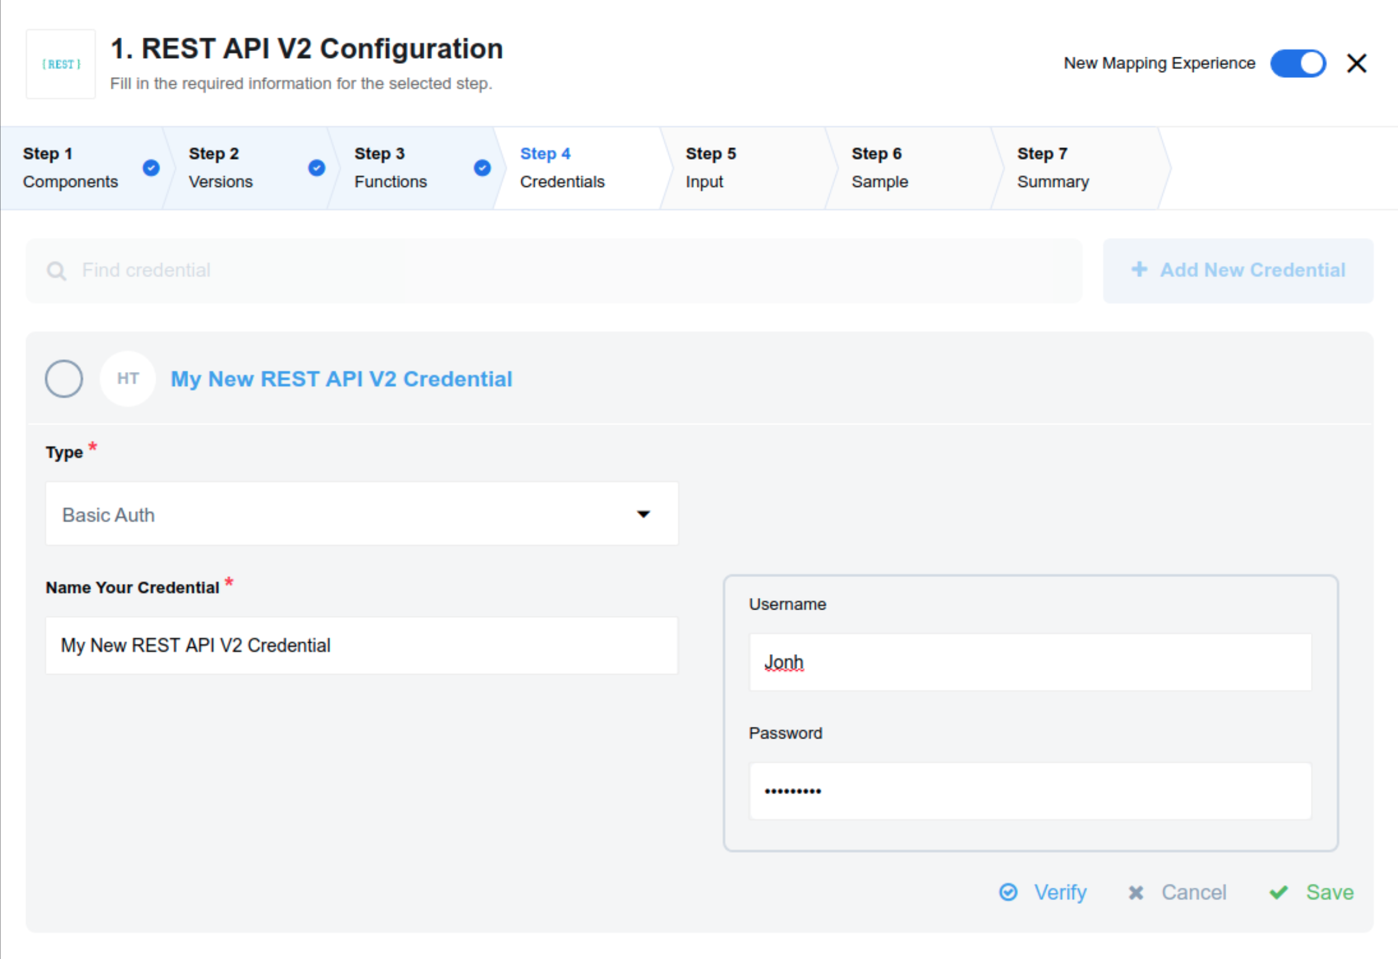1398x959 pixels.
Task: Click the Verify checkmark circle icon
Action: pyautogui.click(x=1009, y=892)
